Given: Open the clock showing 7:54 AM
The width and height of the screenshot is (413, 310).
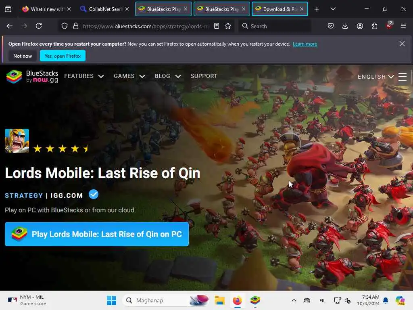Looking at the screenshot, I should (x=368, y=300).
